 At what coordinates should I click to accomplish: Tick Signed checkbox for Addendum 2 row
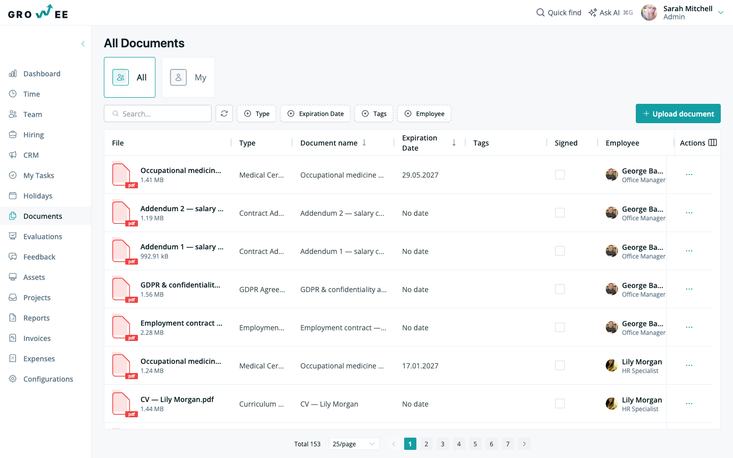pyautogui.click(x=560, y=213)
